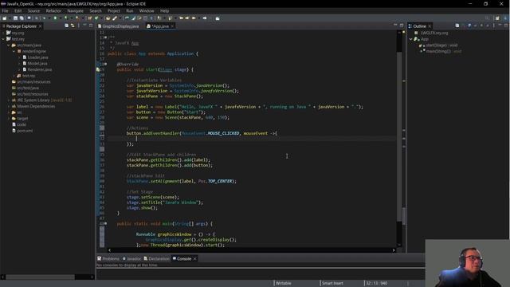
Task: Expand the JRE System Library node
Action: [x=9, y=100]
